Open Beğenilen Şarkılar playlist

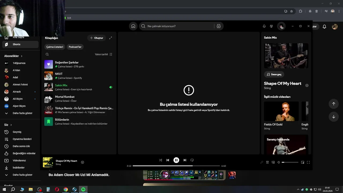[x=79, y=64]
